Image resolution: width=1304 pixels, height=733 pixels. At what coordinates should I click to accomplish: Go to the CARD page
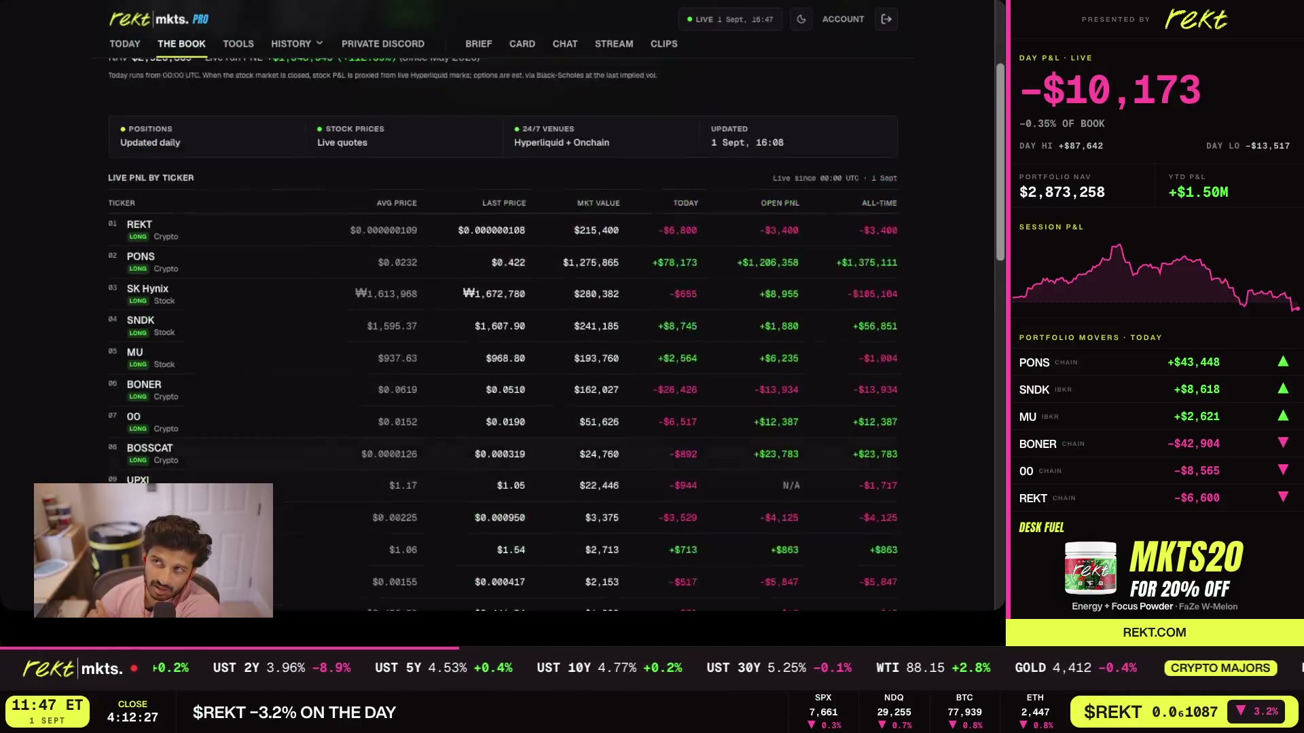coord(522,43)
